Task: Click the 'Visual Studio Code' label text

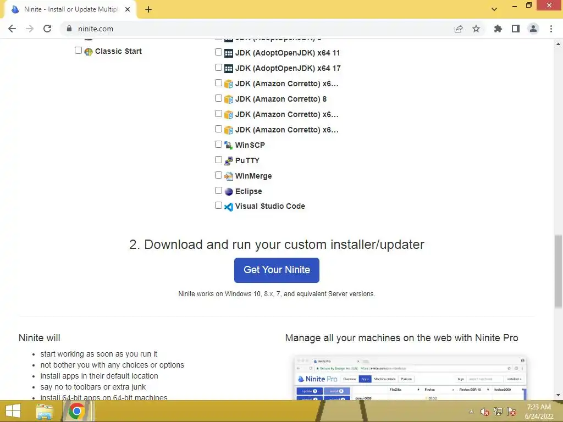Action: click(x=270, y=207)
